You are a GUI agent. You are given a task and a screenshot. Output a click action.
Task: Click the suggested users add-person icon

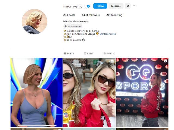click(x=128, y=6)
